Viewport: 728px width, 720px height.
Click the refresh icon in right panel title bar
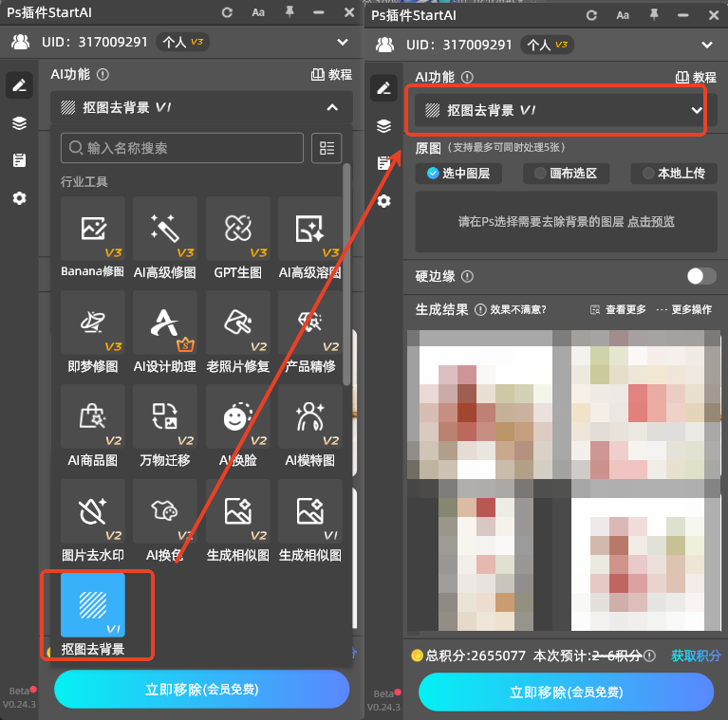[591, 15]
